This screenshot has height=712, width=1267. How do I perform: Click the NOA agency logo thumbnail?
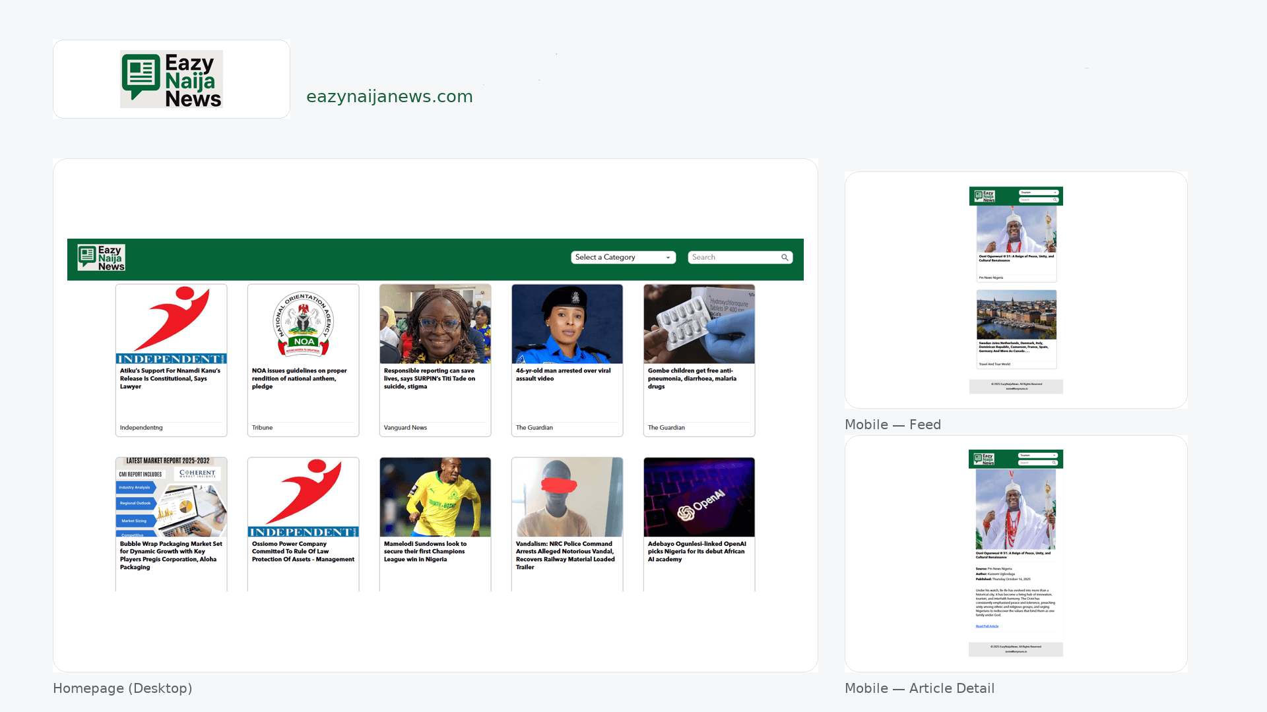[304, 324]
